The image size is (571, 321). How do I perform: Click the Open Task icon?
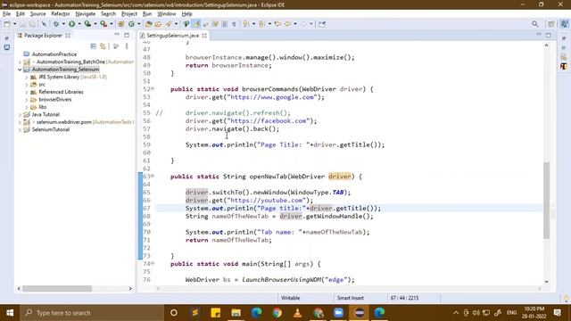(x=158, y=24)
